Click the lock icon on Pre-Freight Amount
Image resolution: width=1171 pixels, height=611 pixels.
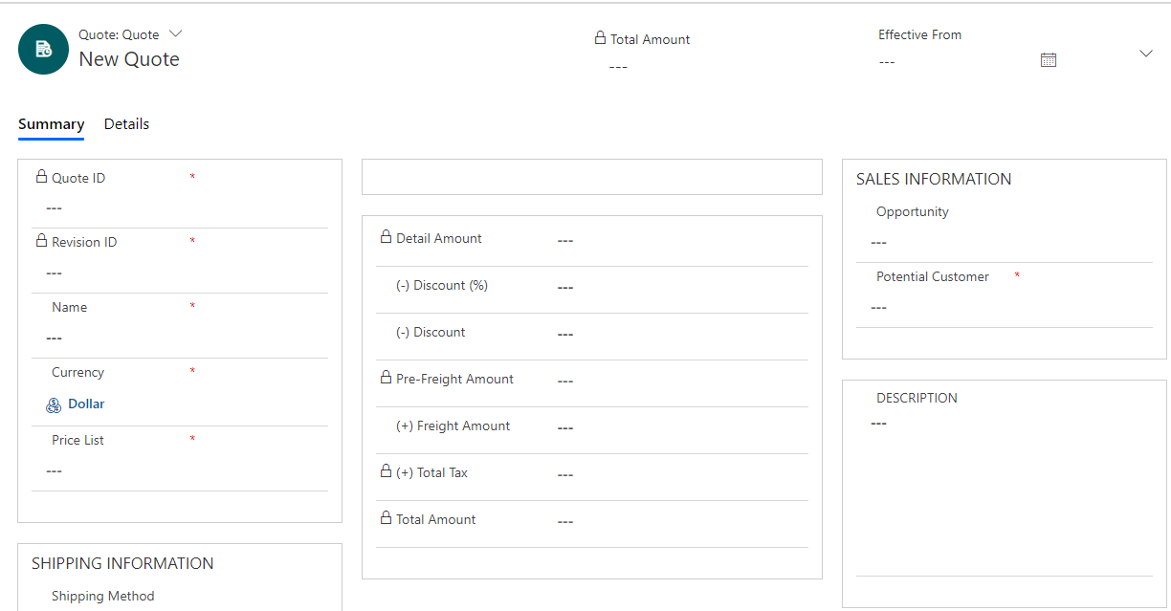pyautogui.click(x=386, y=379)
